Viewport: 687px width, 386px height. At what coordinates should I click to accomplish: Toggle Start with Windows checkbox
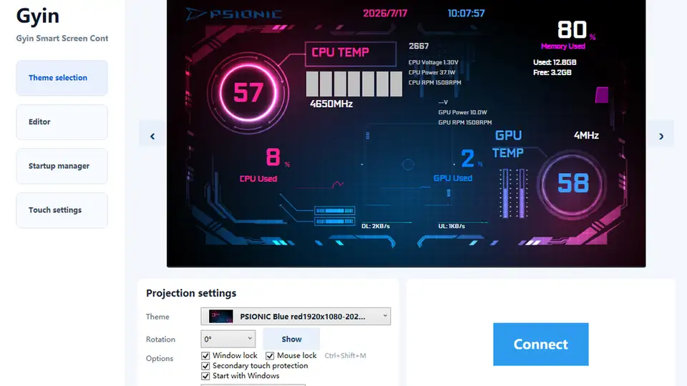coord(205,376)
